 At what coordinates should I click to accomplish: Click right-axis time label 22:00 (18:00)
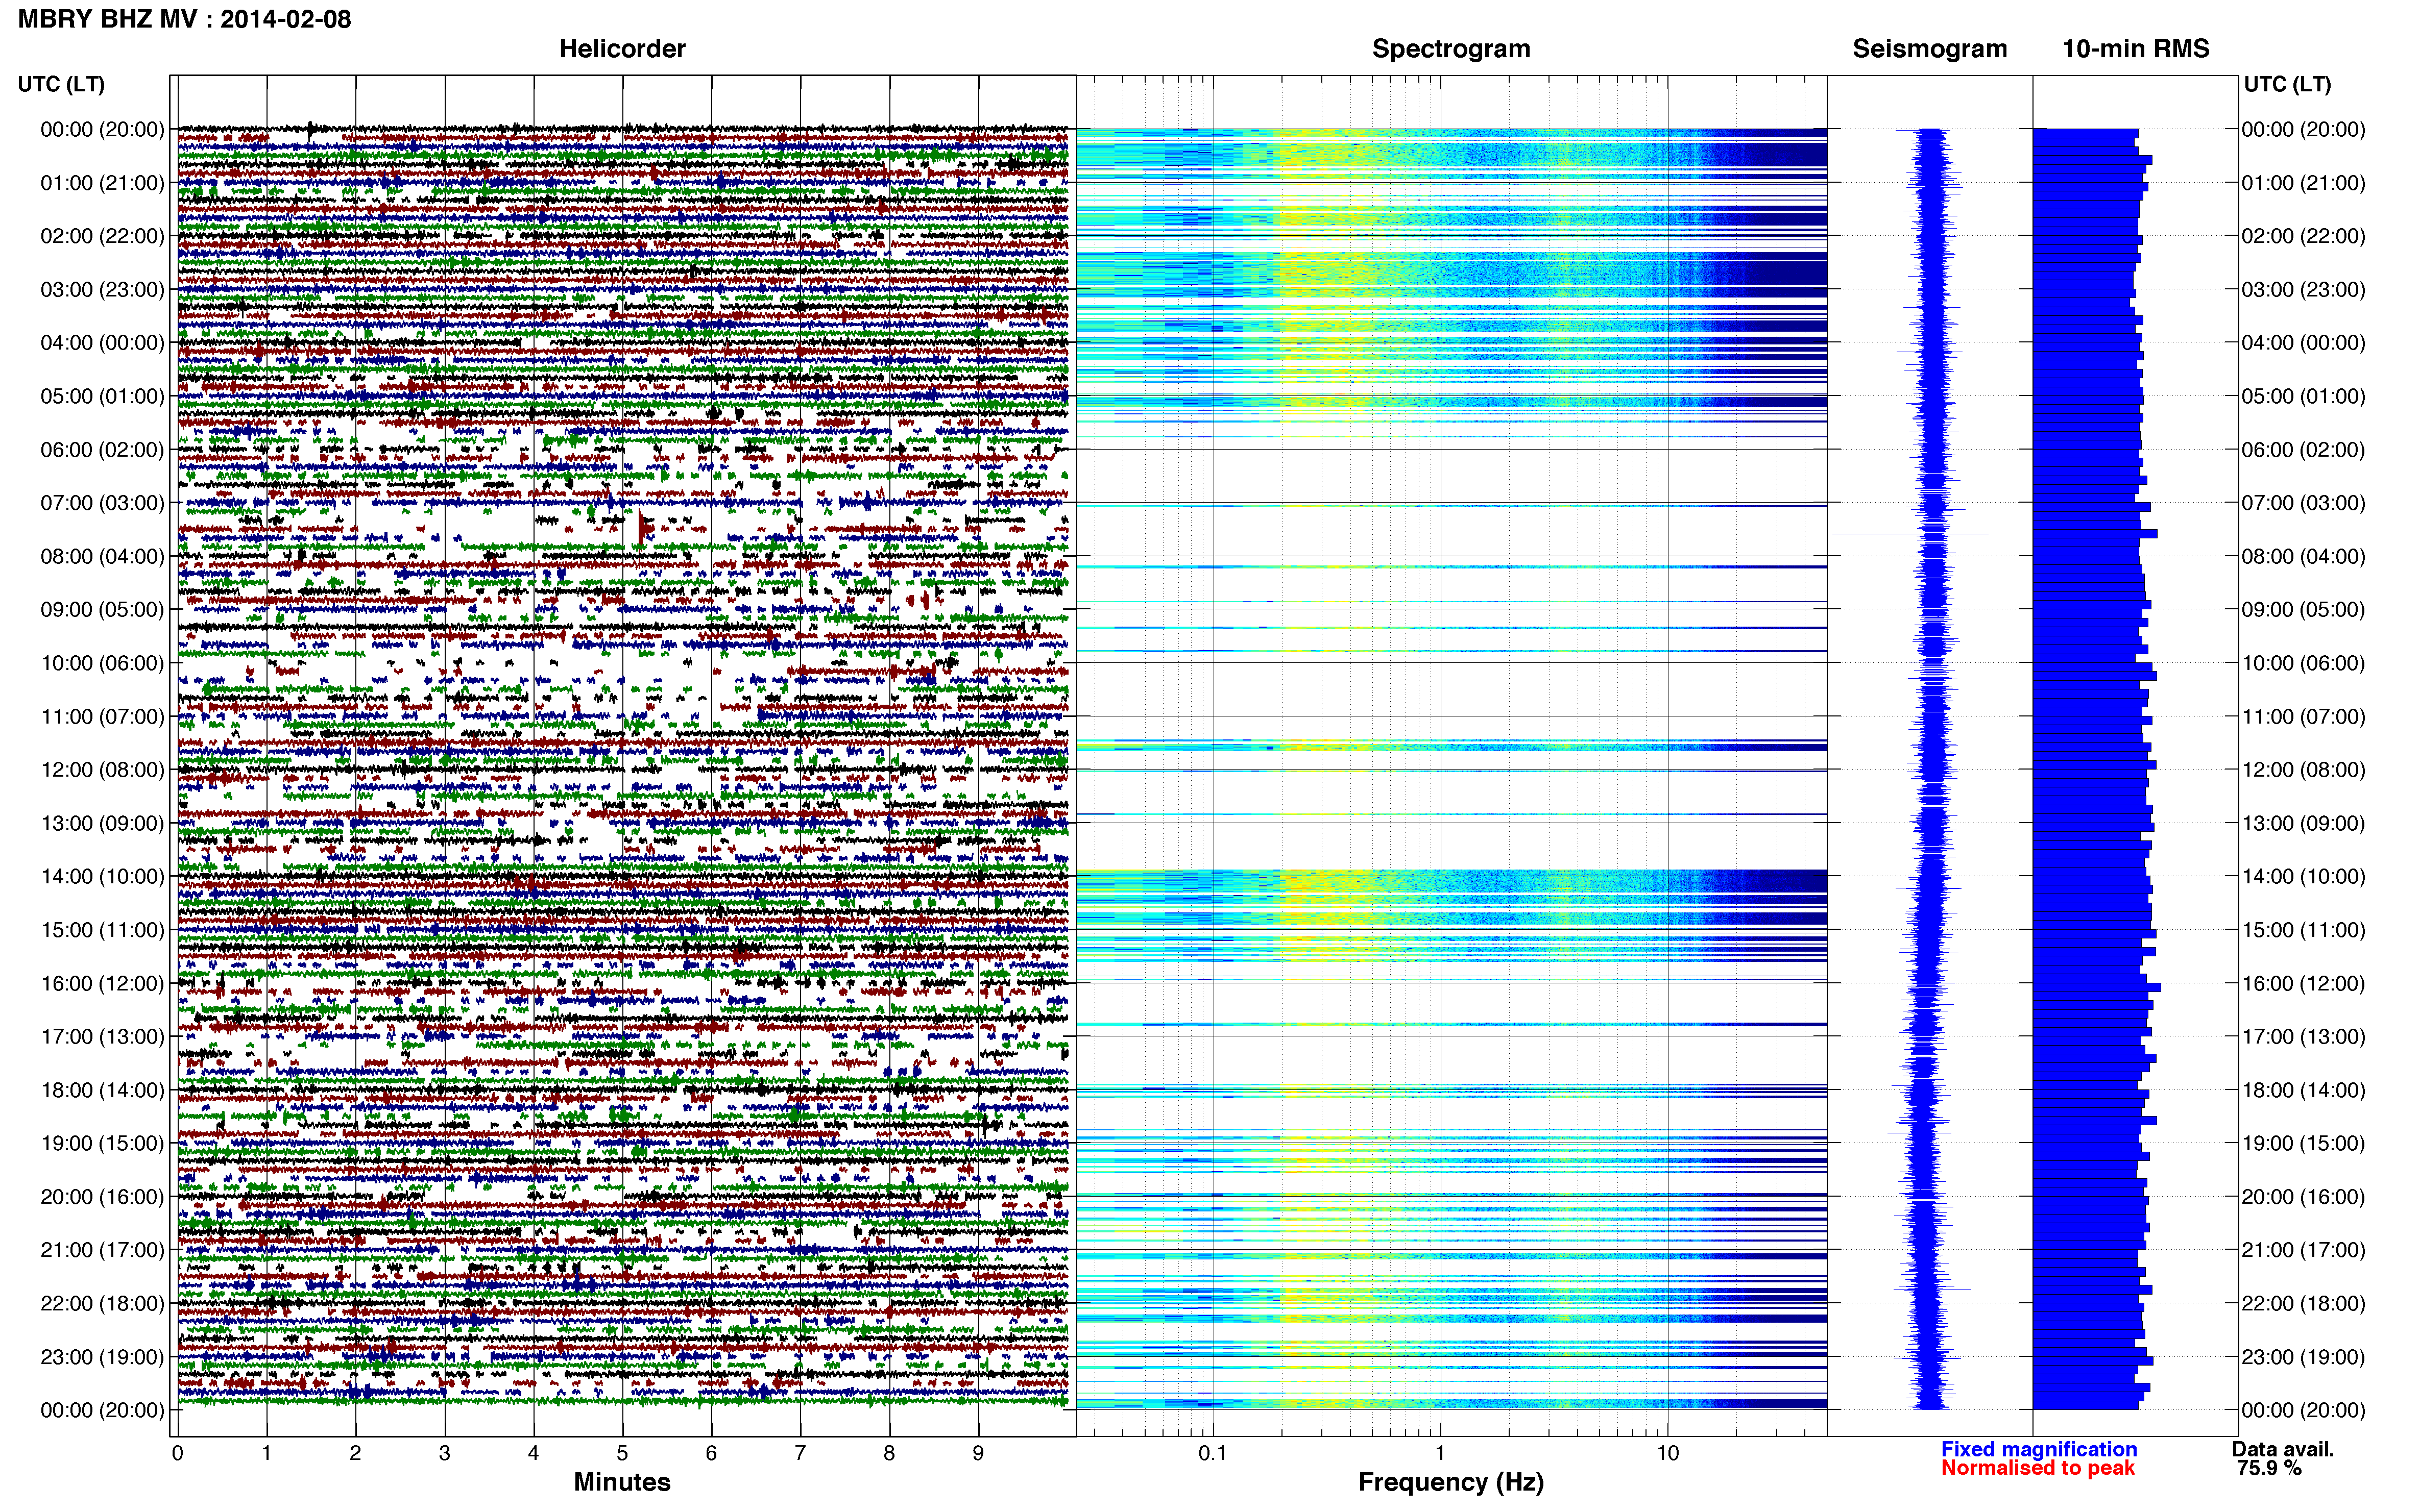(x=2303, y=1303)
